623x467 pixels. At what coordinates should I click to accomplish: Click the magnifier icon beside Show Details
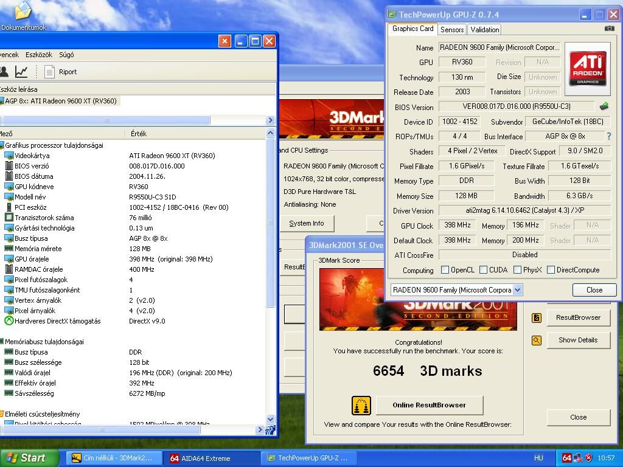point(537,341)
